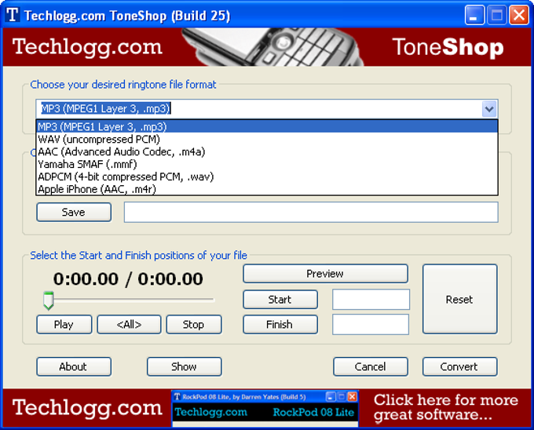534x430 pixels.
Task: Stop audio playback
Action: tap(194, 325)
